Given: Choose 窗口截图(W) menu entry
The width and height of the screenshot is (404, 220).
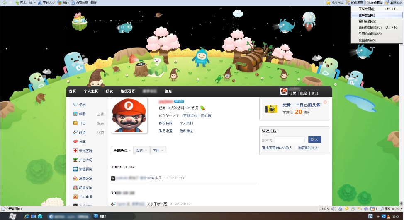Looking at the screenshot, I should click(377, 21).
